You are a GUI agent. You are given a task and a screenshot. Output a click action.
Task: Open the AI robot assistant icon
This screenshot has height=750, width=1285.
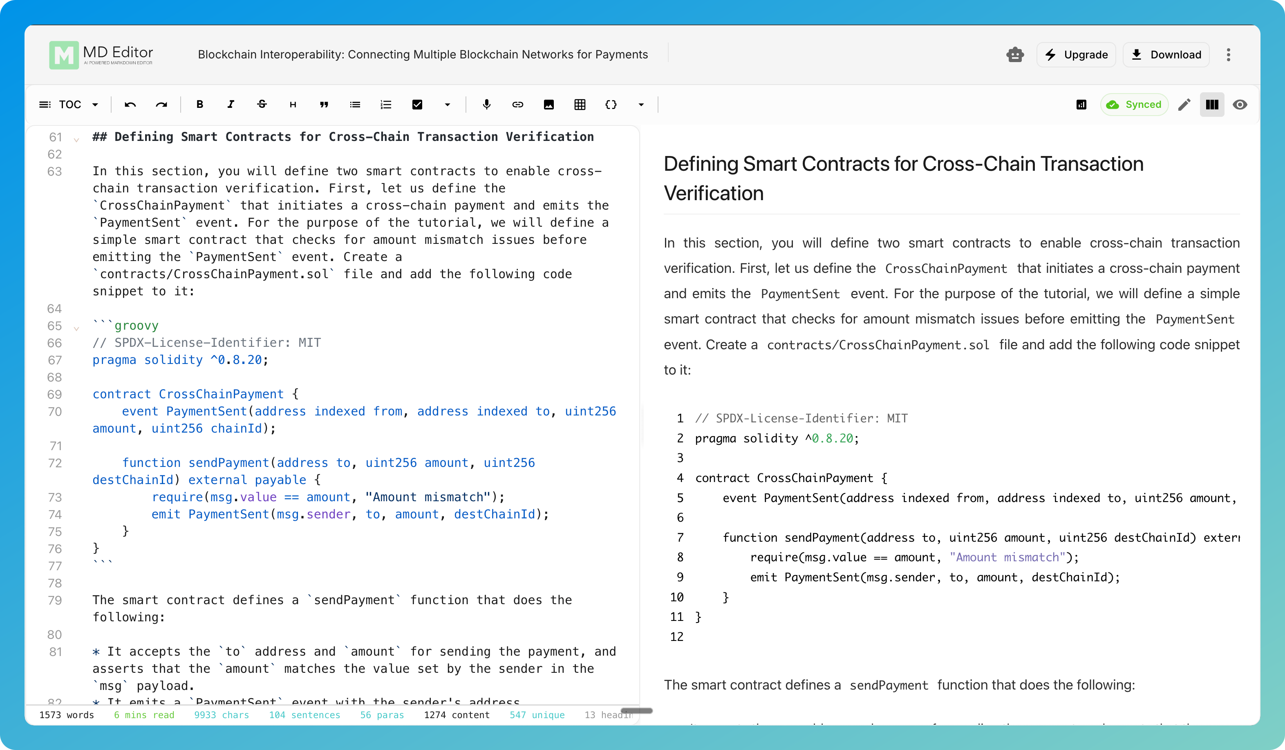point(1015,54)
